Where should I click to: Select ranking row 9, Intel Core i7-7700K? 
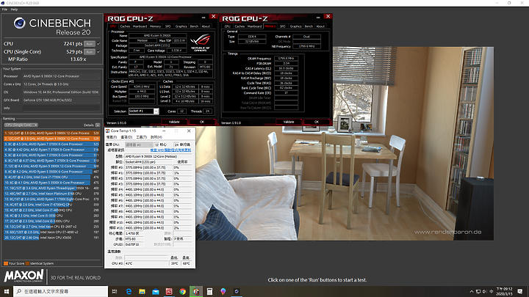click(52, 177)
